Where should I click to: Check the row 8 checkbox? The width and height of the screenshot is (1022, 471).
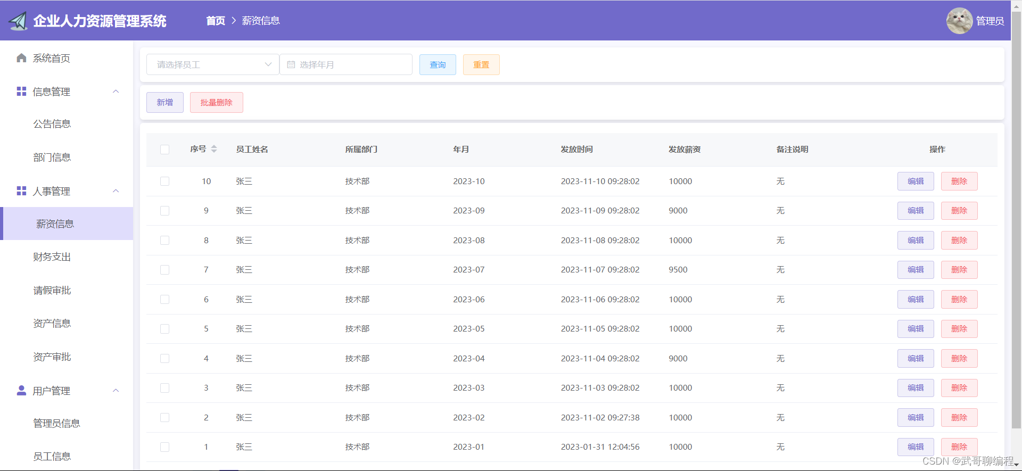point(164,241)
